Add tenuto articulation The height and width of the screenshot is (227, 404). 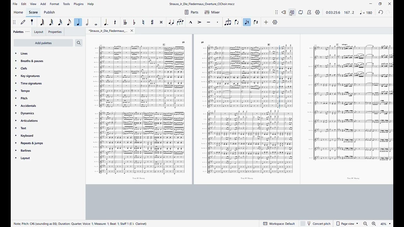tap(209, 22)
